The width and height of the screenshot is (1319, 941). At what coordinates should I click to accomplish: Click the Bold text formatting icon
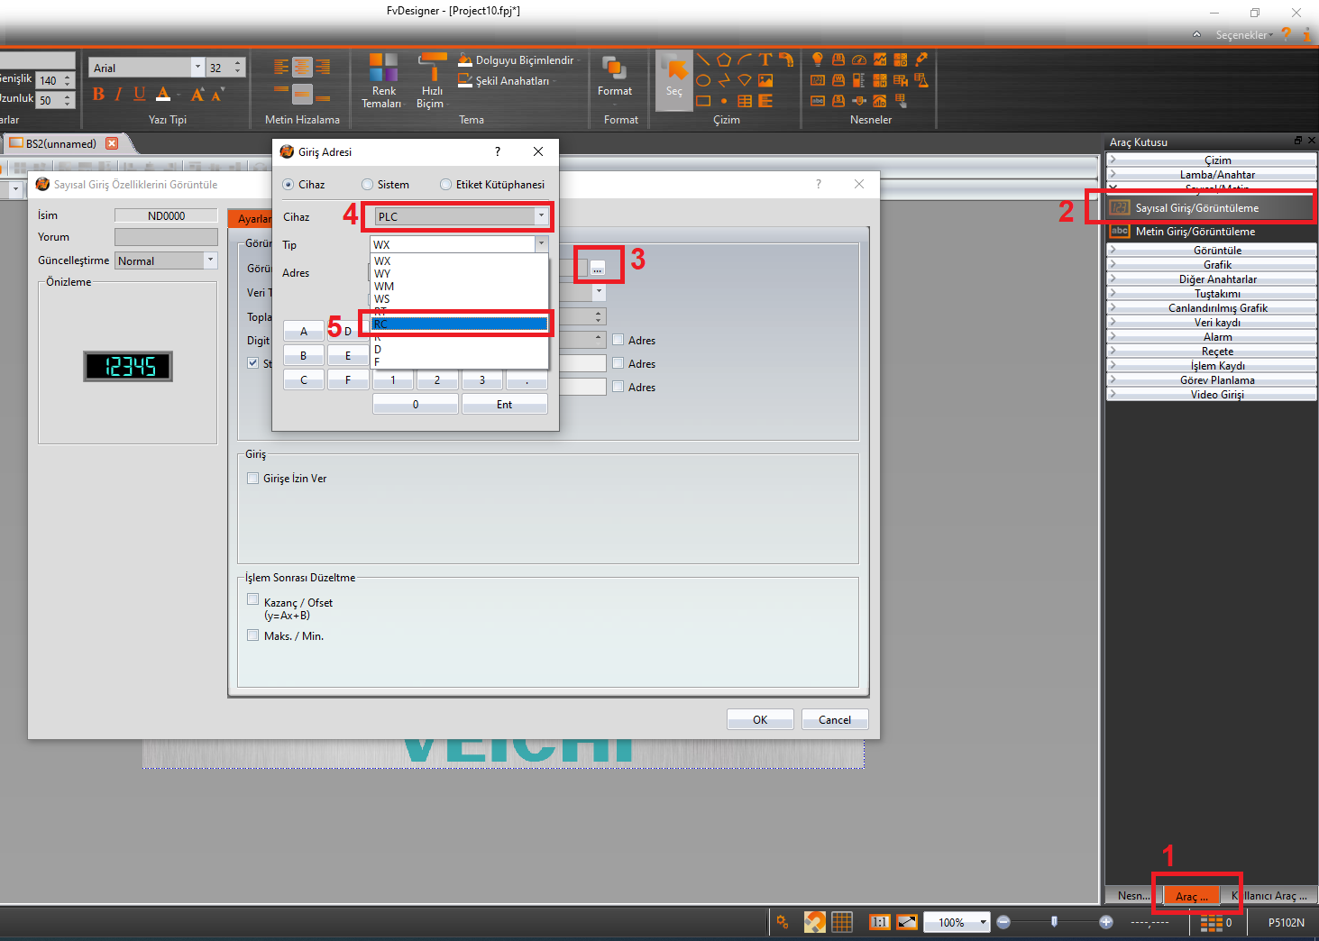98,95
